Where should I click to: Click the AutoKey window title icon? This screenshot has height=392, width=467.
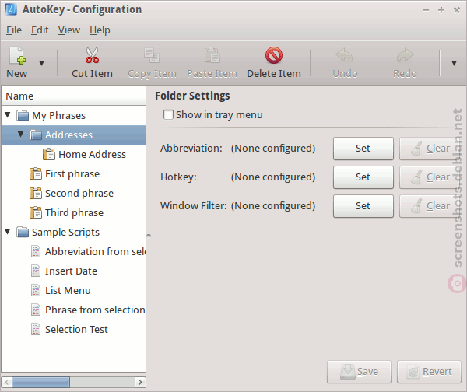coord(12,9)
